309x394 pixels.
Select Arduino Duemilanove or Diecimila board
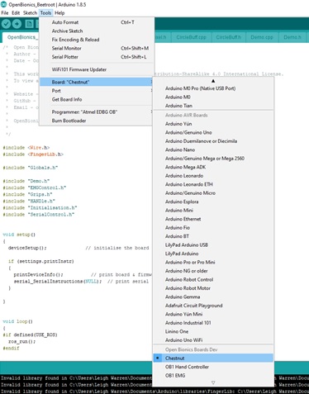(x=213, y=141)
